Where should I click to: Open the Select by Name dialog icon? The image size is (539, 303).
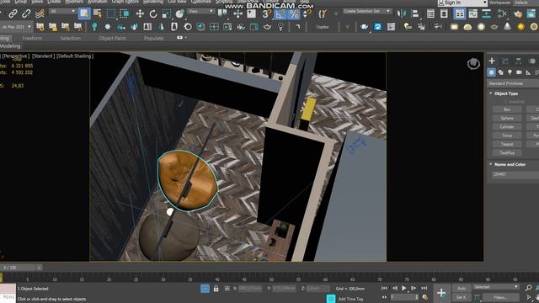pos(98,13)
